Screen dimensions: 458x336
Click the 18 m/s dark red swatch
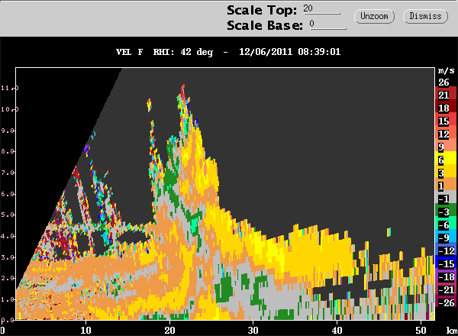(x=443, y=108)
